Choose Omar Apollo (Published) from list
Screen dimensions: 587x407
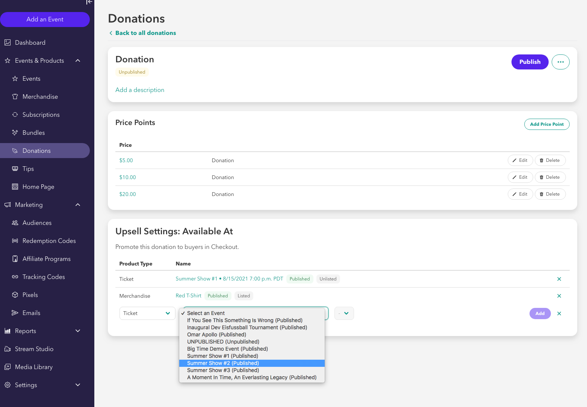coord(216,335)
